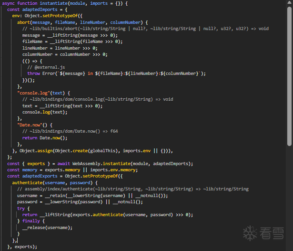Image resolution: width=293 pixels, height=251 pixels.
Task: Click the 'assembly/index/authenticate' comment
Action: pos(133,189)
